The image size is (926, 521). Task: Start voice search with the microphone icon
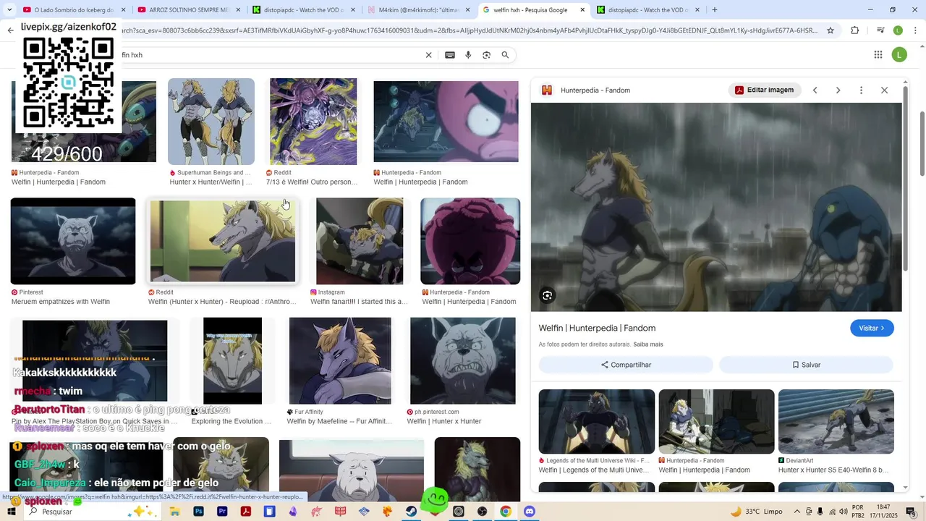[468, 55]
